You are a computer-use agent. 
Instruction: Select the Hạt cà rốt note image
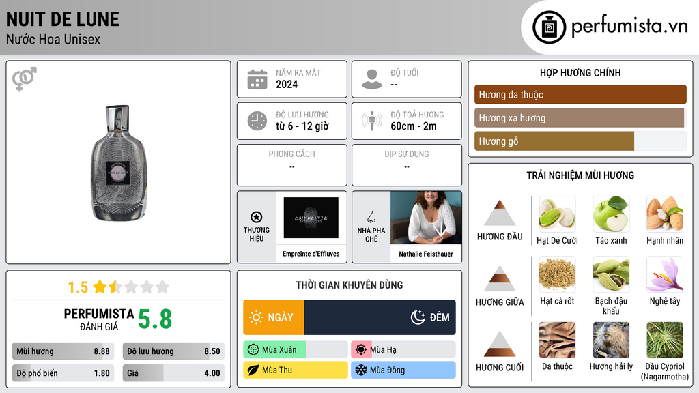pyautogui.click(x=557, y=274)
